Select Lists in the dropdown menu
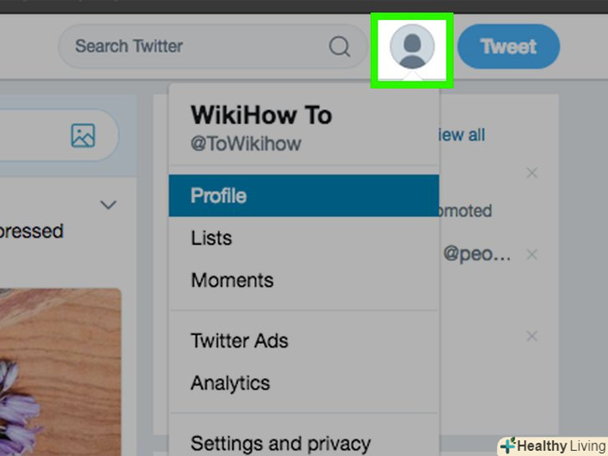The height and width of the screenshot is (456, 608). [x=211, y=238]
